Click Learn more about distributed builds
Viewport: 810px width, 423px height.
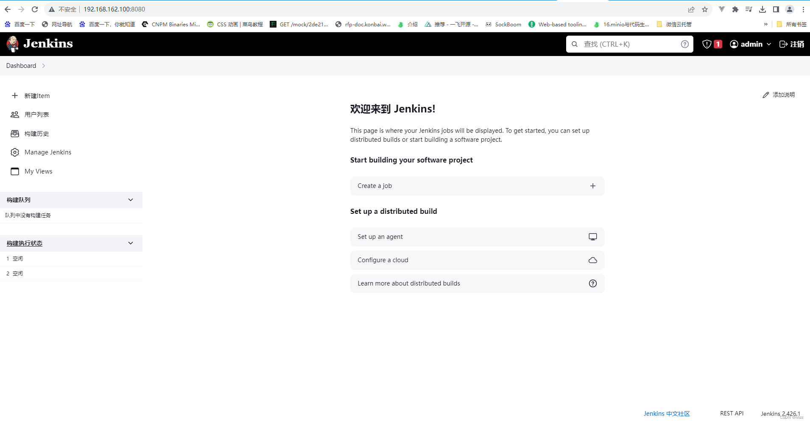point(477,283)
